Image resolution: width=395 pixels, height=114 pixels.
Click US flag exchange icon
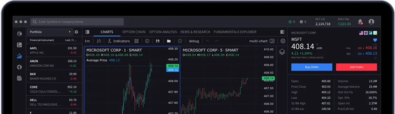click(x=361, y=33)
